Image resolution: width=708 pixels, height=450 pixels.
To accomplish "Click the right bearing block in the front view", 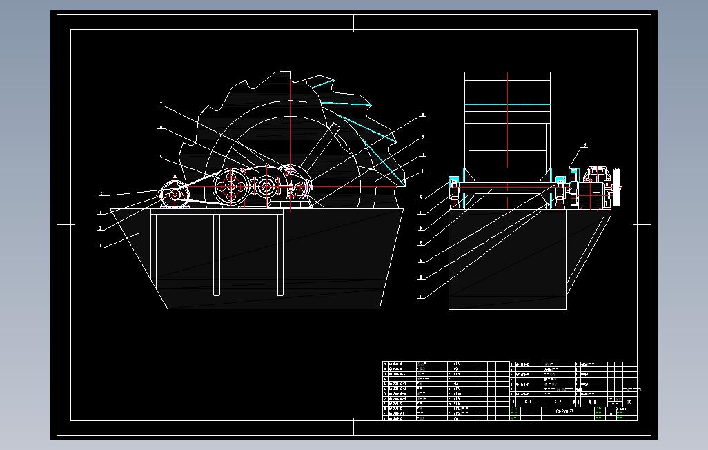I will 560,193.
